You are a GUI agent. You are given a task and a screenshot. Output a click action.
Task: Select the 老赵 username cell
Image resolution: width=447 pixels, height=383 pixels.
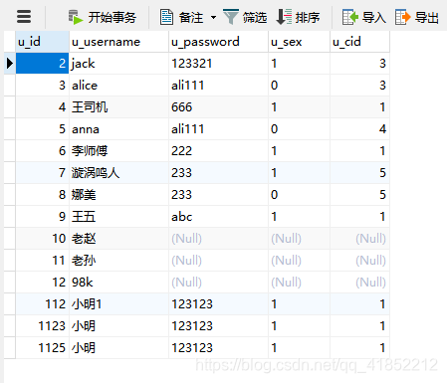click(118, 239)
